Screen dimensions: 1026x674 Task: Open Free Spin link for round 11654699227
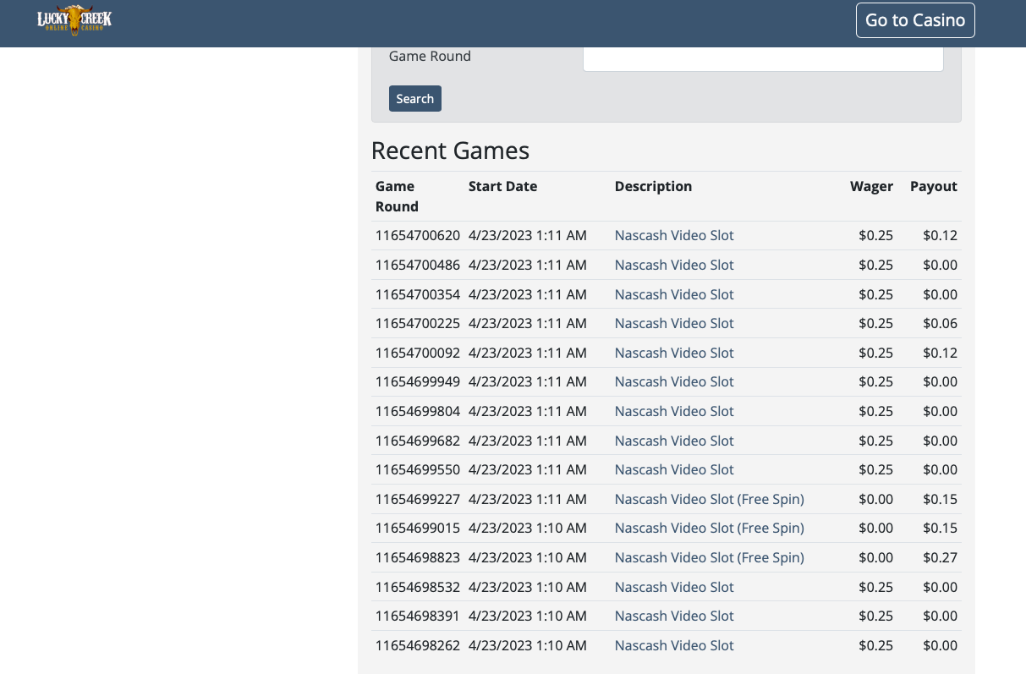pos(709,499)
